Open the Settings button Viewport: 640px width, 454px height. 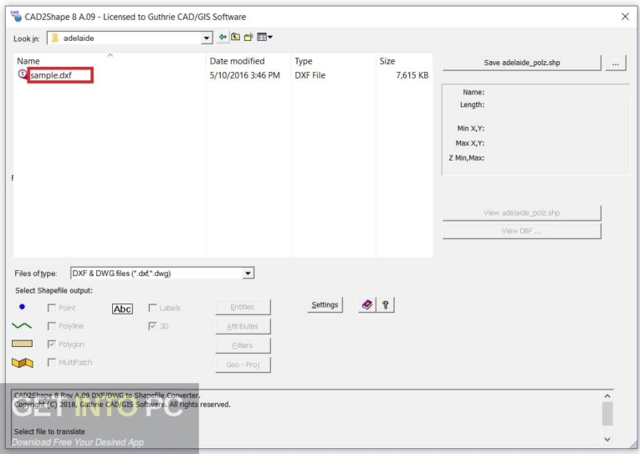coord(325,304)
